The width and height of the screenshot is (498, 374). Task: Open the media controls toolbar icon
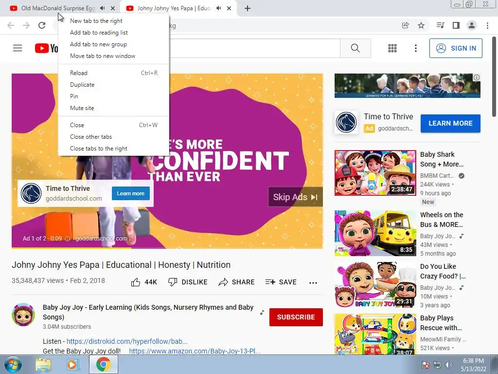tap(440, 25)
